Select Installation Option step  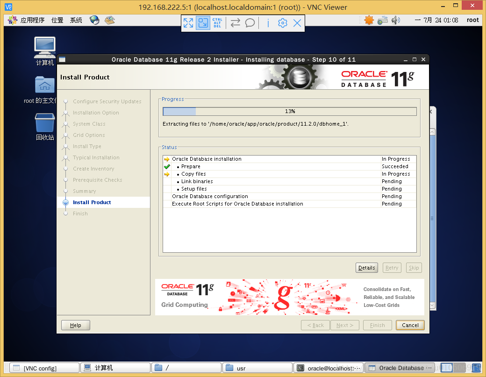tap(96, 113)
